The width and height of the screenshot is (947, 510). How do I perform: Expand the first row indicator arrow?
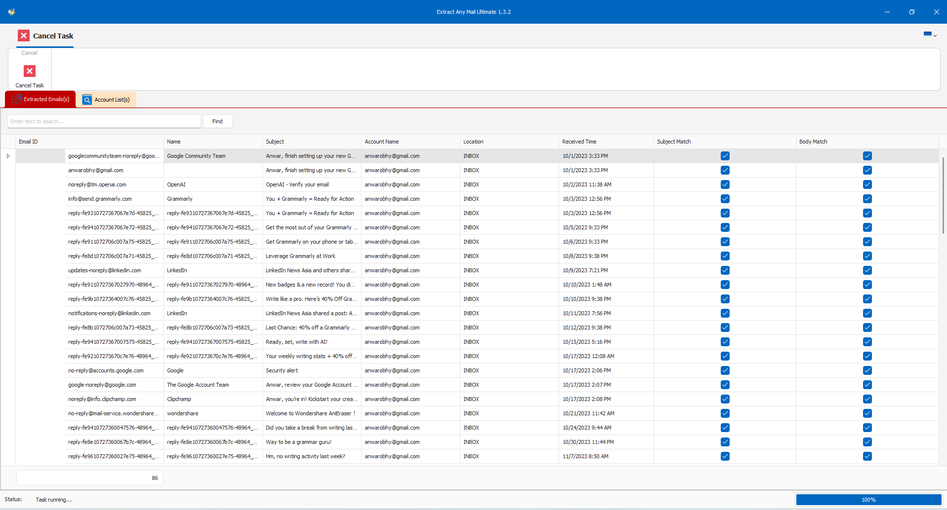click(x=8, y=156)
